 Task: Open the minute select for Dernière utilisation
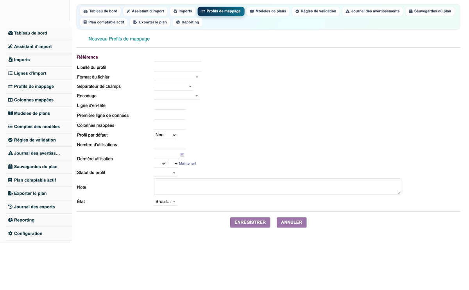coord(172,163)
